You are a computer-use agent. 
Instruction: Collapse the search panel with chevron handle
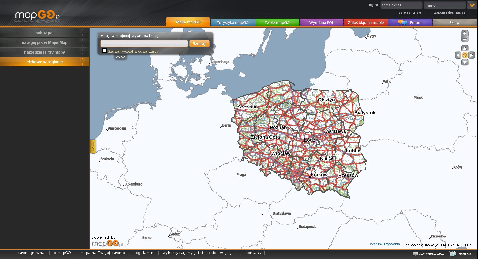tap(120, 57)
